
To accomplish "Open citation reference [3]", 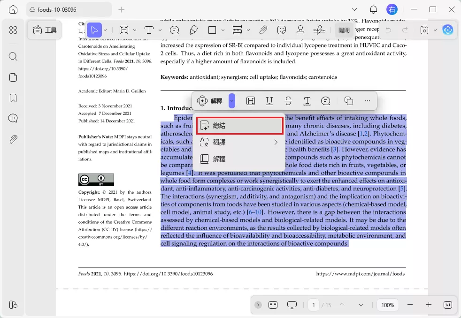I will (x=335, y=150).
